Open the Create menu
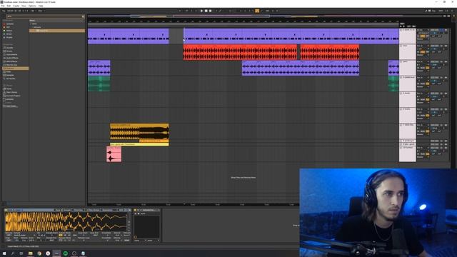457x257 pixels. click(x=16, y=6)
